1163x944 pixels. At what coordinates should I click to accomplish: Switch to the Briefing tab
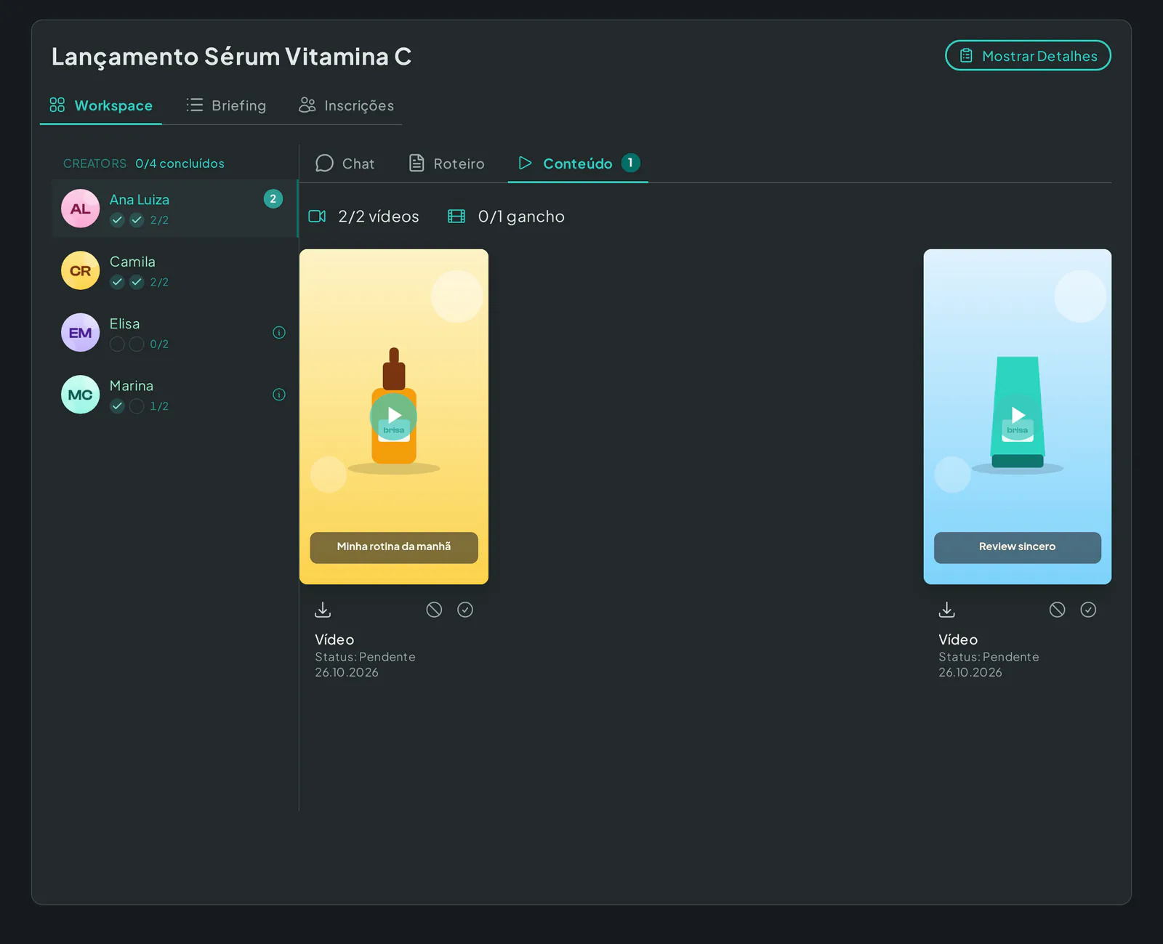pyautogui.click(x=226, y=105)
